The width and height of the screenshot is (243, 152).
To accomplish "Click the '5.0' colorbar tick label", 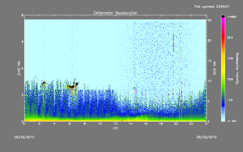I will pos(231,100).
